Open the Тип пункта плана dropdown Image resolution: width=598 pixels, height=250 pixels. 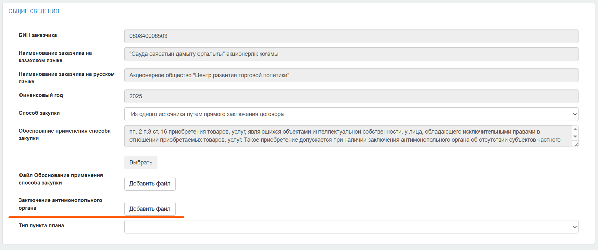[351, 227]
